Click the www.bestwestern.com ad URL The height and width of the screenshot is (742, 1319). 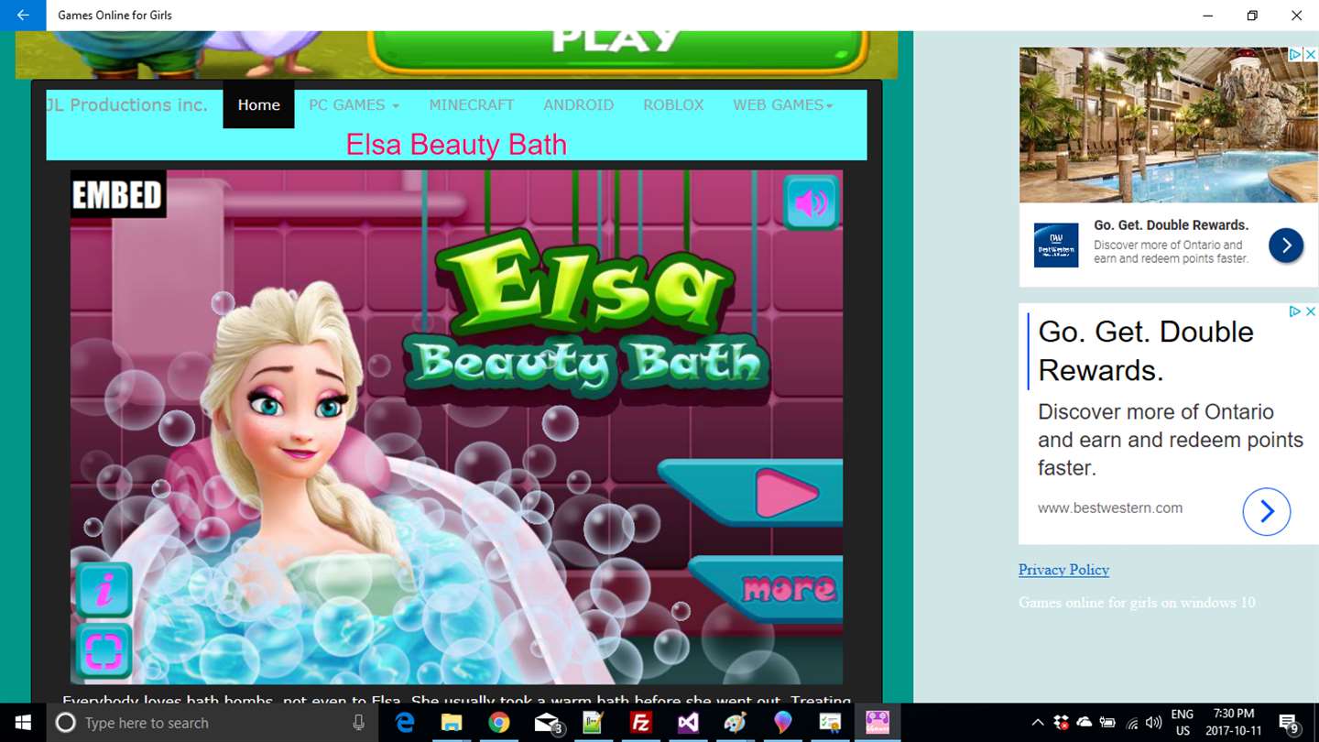click(x=1110, y=507)
